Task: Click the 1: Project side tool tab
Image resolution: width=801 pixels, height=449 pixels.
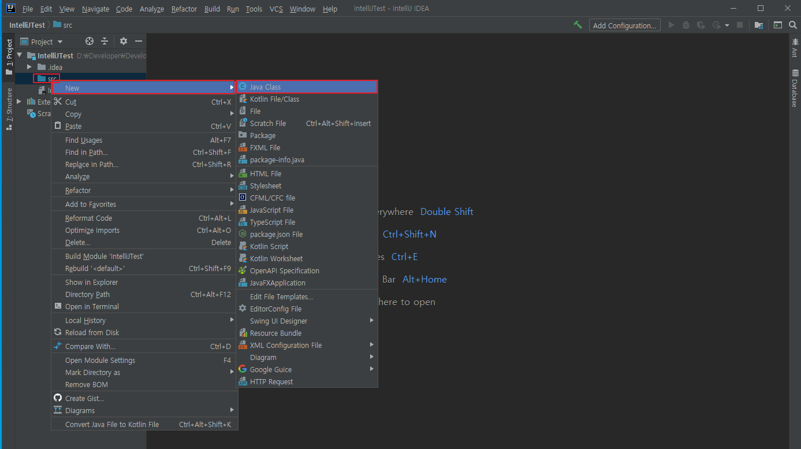Action: (x=9, y=57)
